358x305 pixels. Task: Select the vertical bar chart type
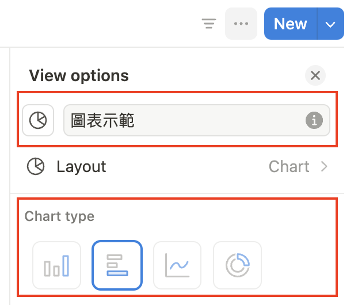click(56, 265)
